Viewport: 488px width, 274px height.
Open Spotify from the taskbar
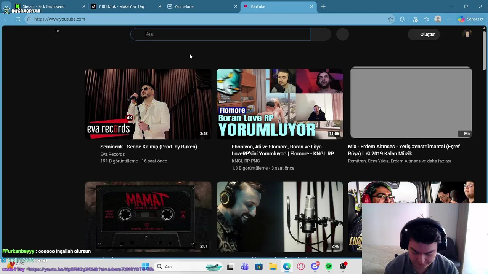pyautogui.click(x=329, y=267)
